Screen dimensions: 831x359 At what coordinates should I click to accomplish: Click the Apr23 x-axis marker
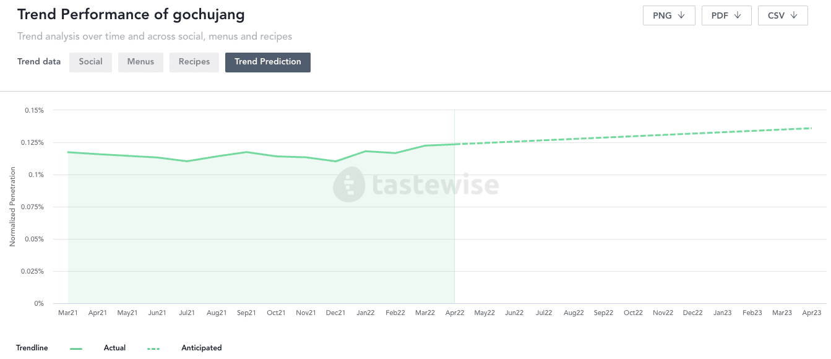click(x=811, y=313)
